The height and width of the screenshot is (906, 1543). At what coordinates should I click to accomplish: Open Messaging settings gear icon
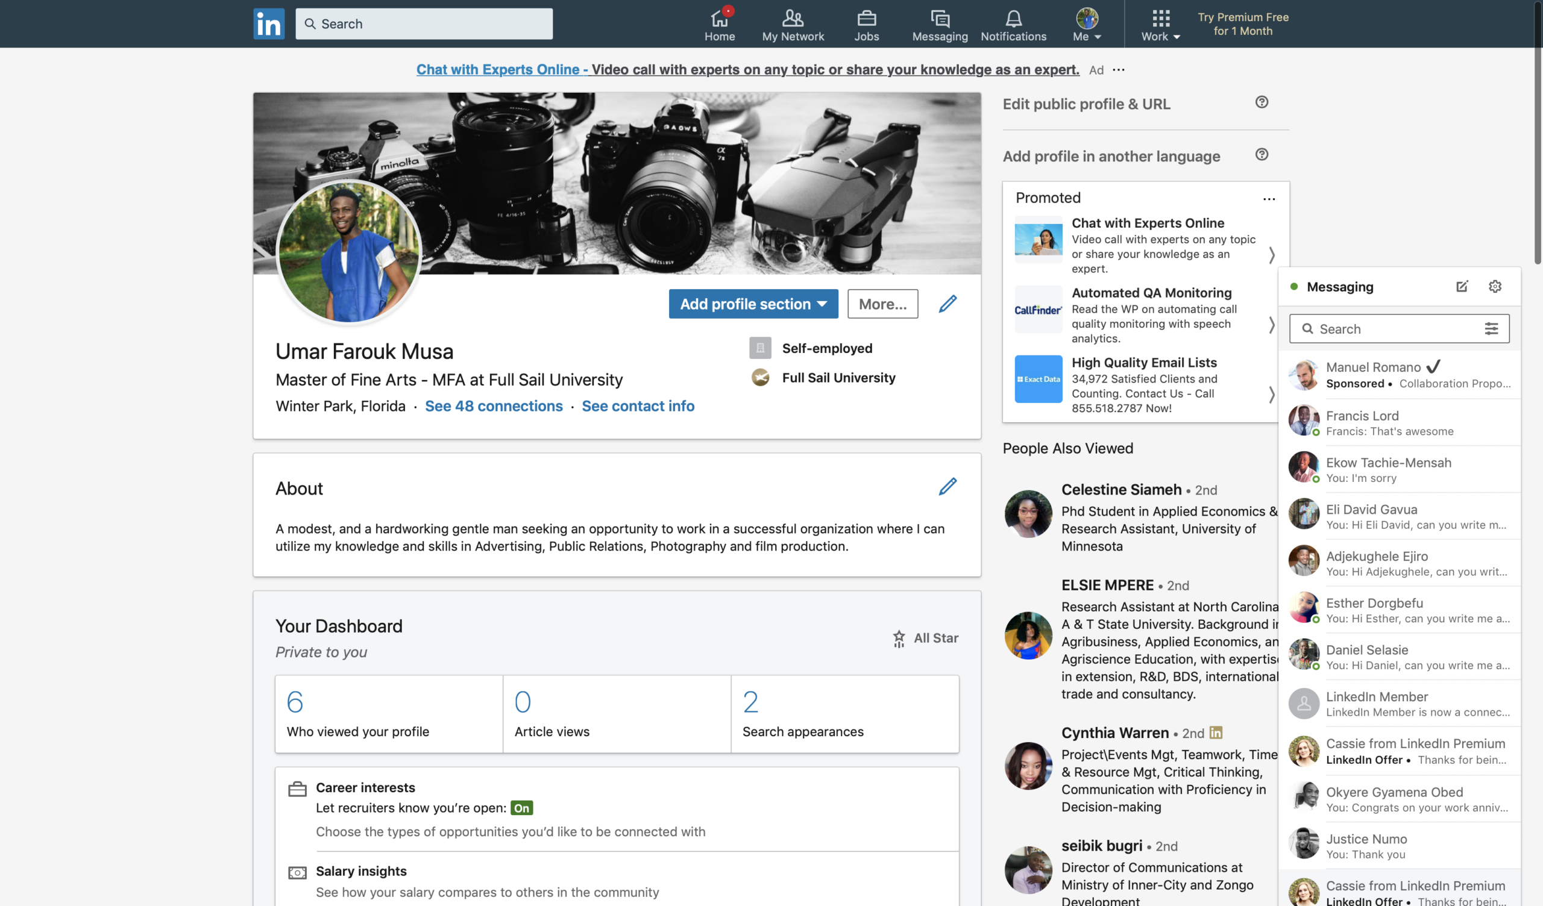(x=1495, y=287)
